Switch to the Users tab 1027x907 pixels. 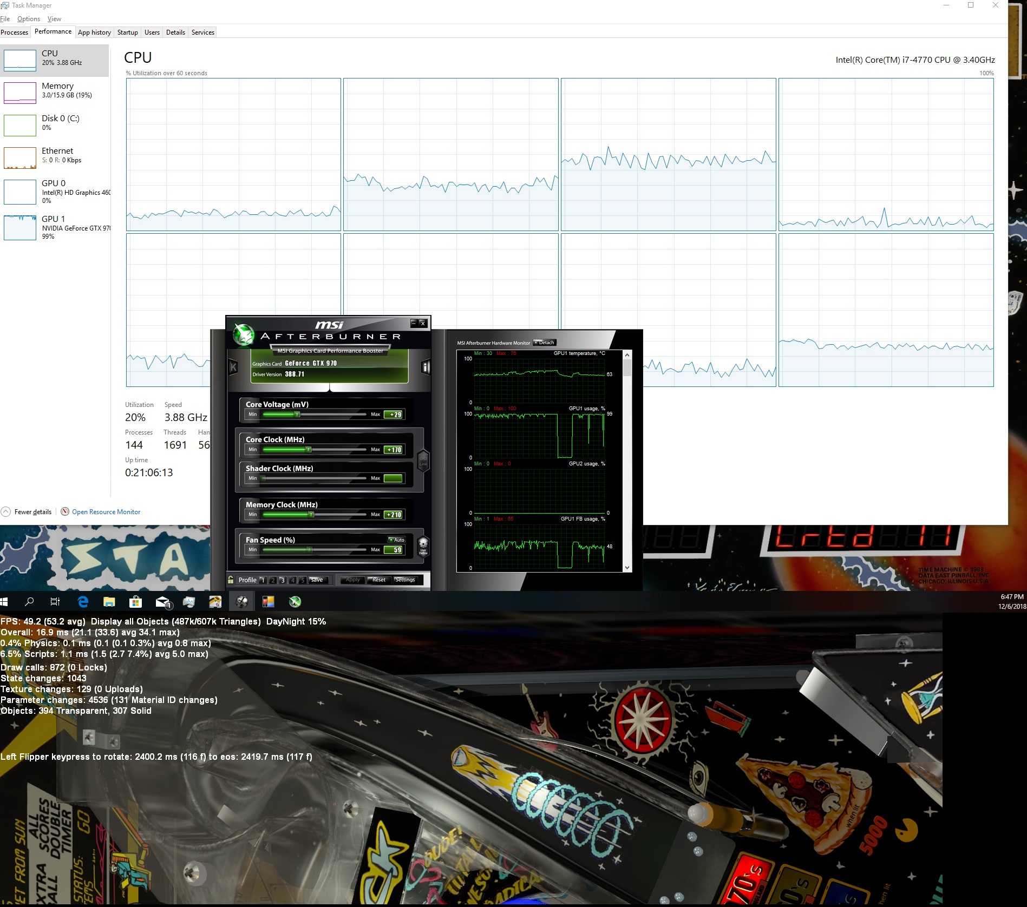152,32
